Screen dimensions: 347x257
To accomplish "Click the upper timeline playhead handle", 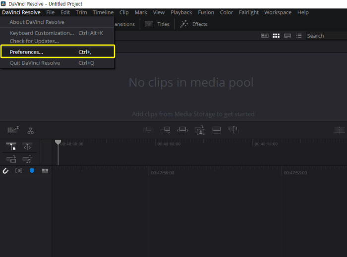I will (x=58, y=142).
